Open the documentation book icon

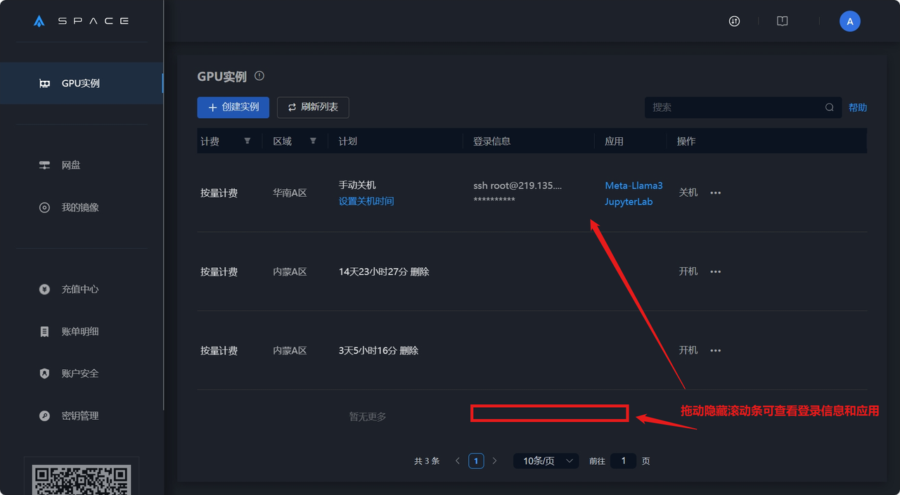pyautogui.click(x=782, y=21)
